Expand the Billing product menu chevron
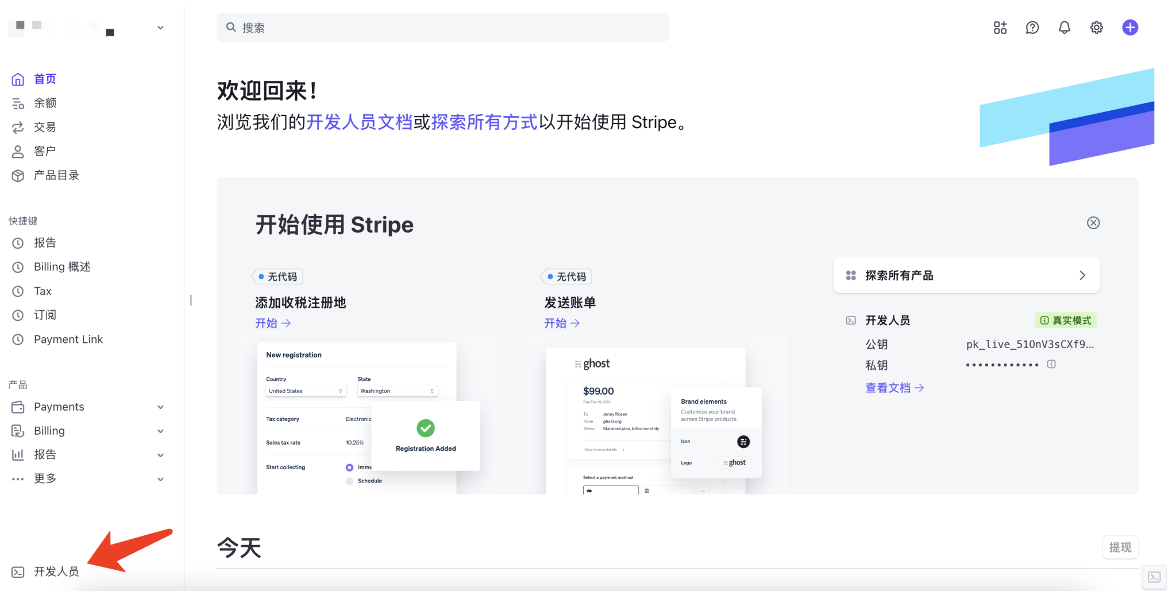The width and height of the screenshot is (1168, 591). tap(160, 431)
